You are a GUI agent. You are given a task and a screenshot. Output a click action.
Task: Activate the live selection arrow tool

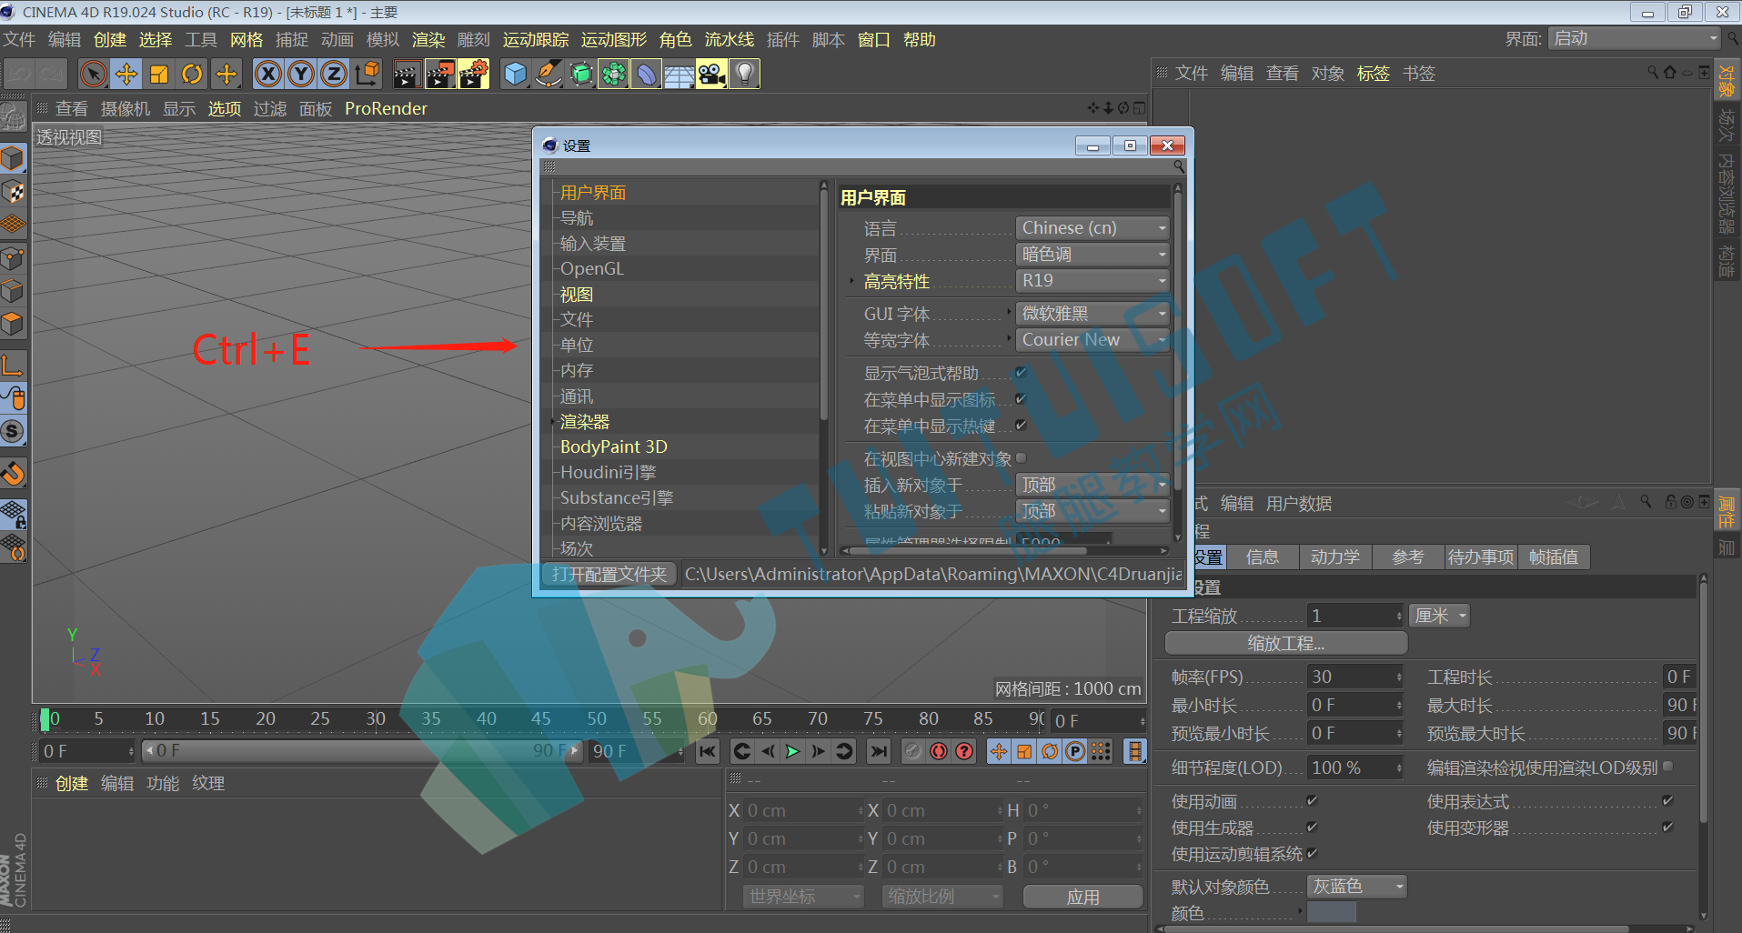pos(94,74)
